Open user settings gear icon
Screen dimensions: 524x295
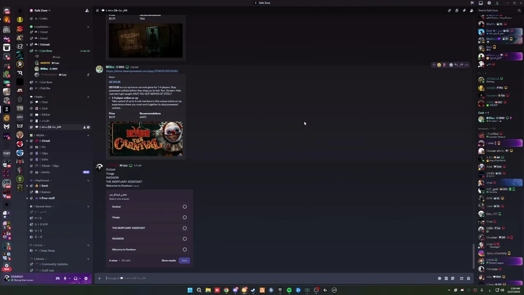[86, 279]
